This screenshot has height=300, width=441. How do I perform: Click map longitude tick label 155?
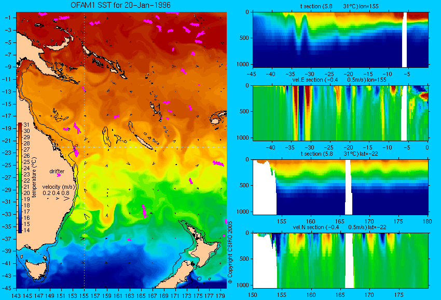(x=84, y=295)
